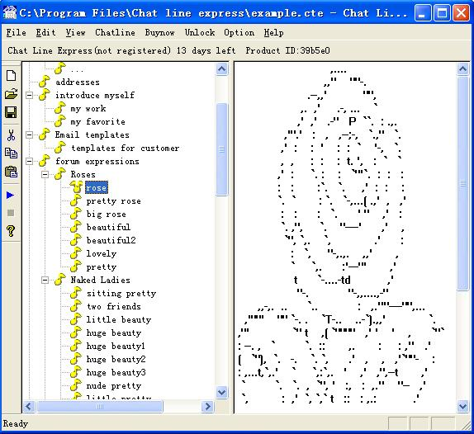The height and width of the screenshot is (434, 474).
Task: Click the note icon beside two friends
Action: click(x=76, y=306)
